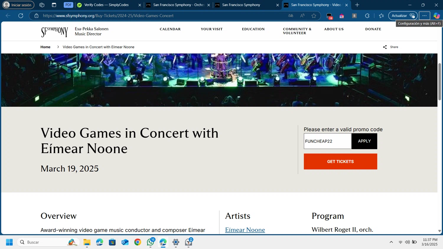Open a new browser tab

tap(357, 5)
